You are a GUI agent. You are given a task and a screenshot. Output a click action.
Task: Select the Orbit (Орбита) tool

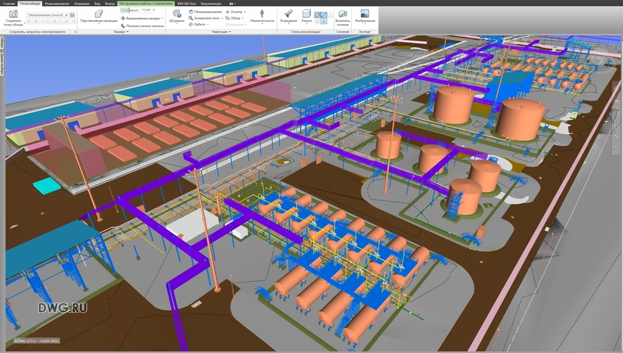[x=199, y=24]
